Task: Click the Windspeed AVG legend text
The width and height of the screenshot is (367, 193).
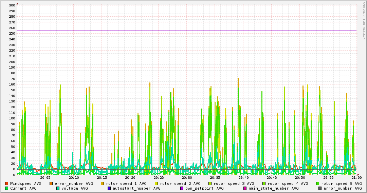Action: tap(25, 184)
